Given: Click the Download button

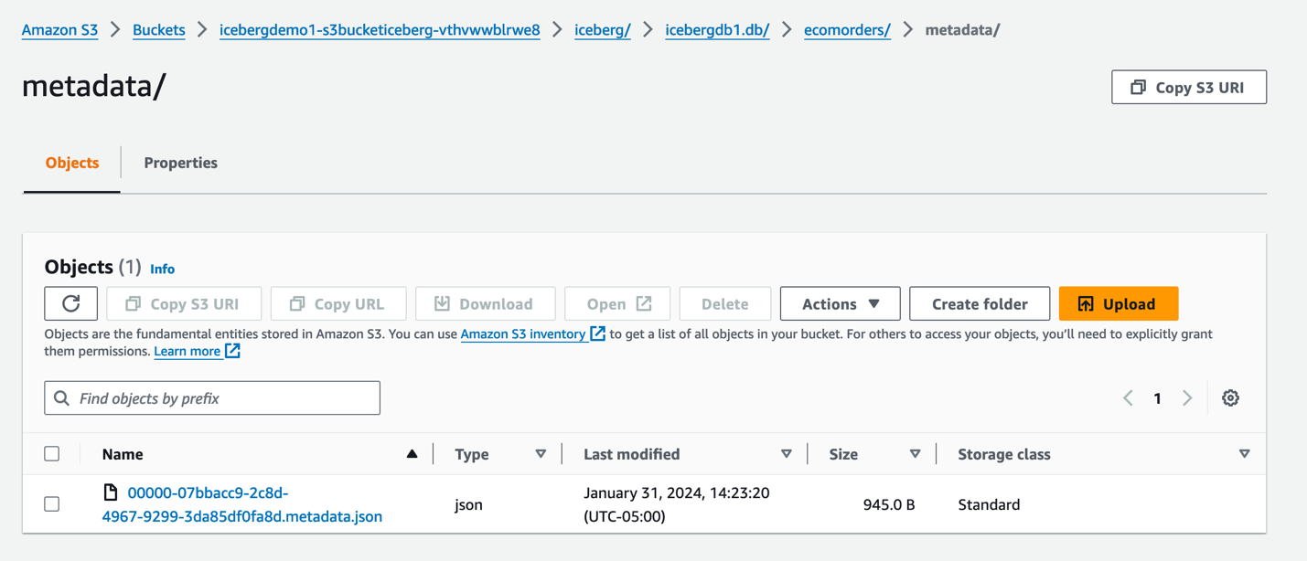Looking at the screenshot, I should [485, 303].
